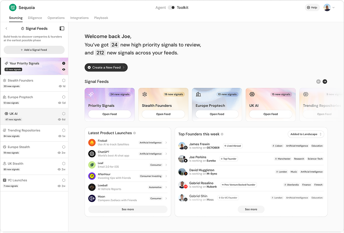Collapse the sidebar panel icon
This screenshot has height=233, width=344.
pos(62,29)
